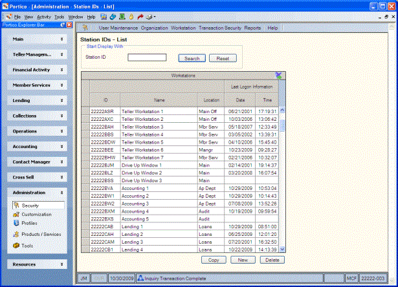Click the Lending 4 name cell
The image size is (398, 287).
coord(159,250)
